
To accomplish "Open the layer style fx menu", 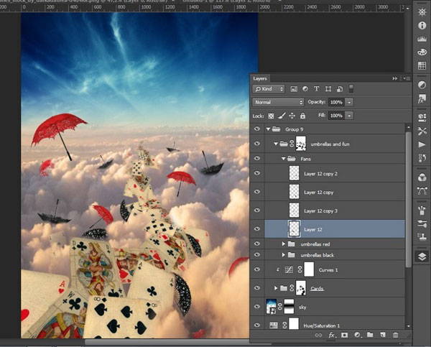I will [x=332, y=335].
